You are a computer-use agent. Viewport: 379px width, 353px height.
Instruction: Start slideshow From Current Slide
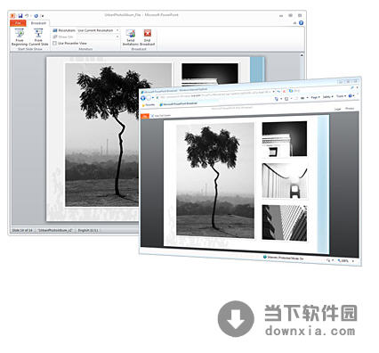38,37
